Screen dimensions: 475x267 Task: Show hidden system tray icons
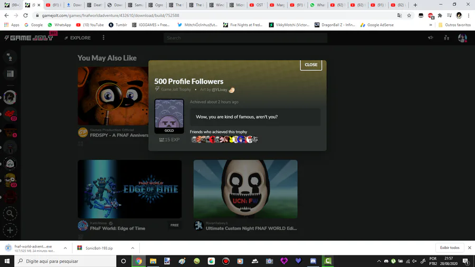[378, 261]
